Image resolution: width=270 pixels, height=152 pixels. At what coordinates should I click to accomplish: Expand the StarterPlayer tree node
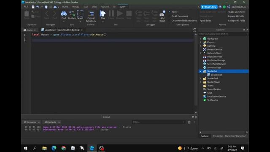click(x=200, y=82)
